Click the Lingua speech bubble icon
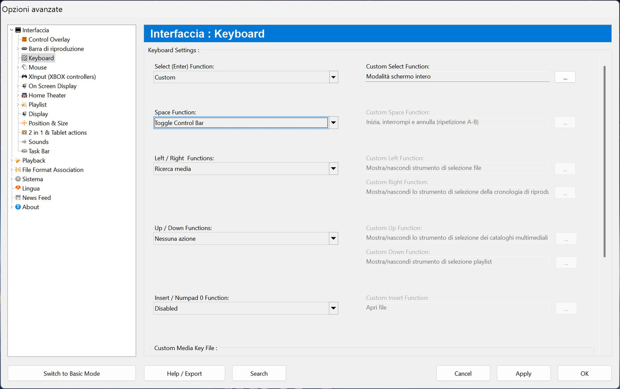620x389 pixels. click(x=18, y=189)
